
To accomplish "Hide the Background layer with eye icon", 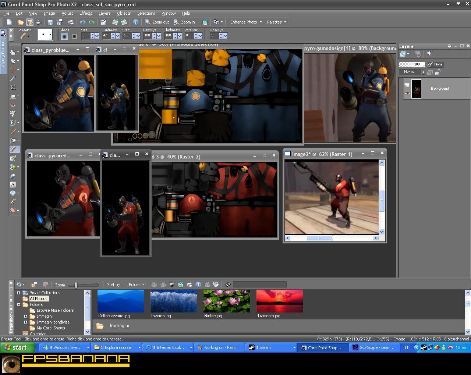I will pos(407,93).
